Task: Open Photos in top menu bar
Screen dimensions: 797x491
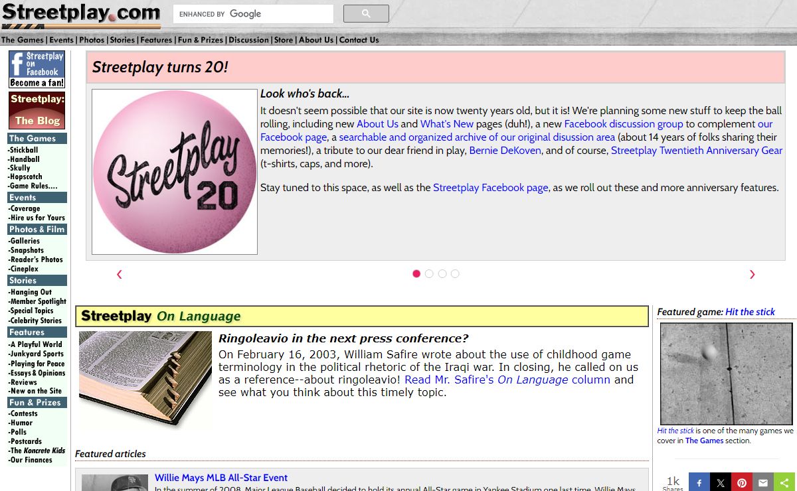Action: [x=92, y=40]
